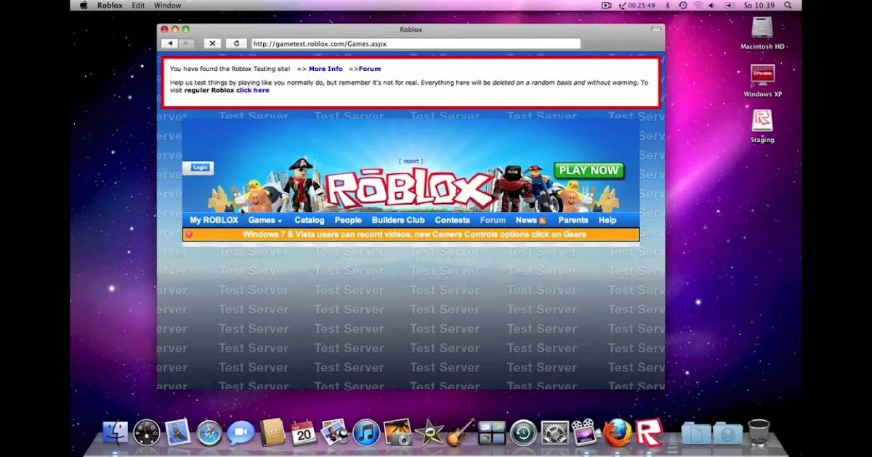Screen dimensions: 872x457
Task: Open Time Machine icon in dock
Action: (522, 433)
